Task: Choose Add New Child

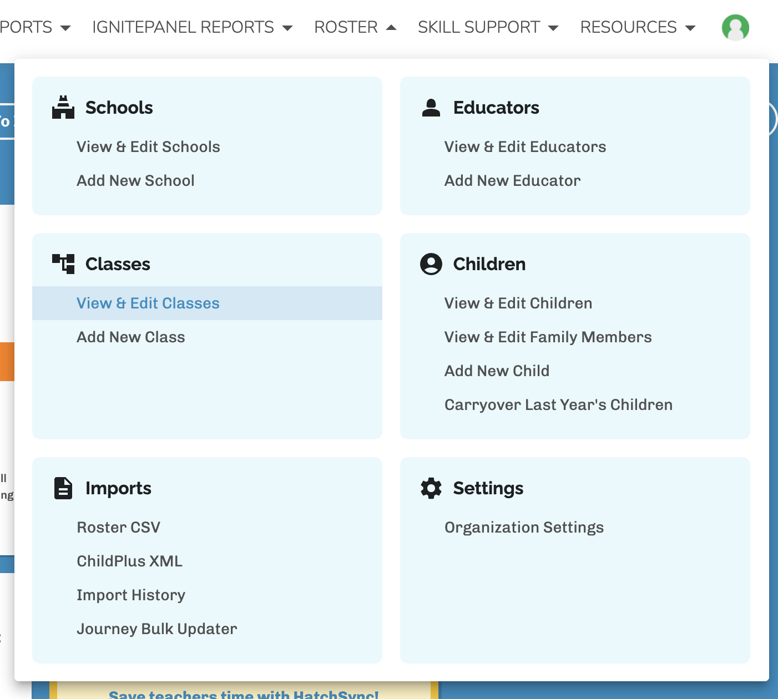Action: tap(497, 371)
